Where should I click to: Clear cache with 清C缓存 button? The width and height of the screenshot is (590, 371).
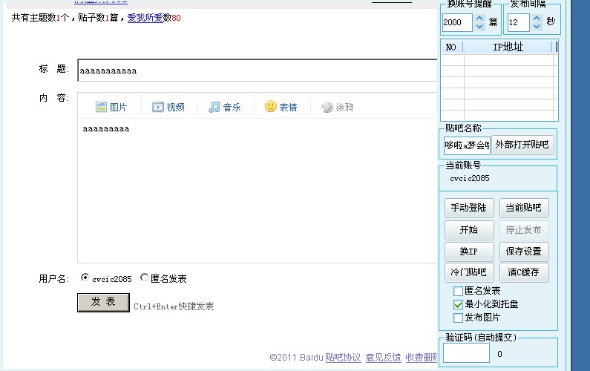(x=524, y=272)
